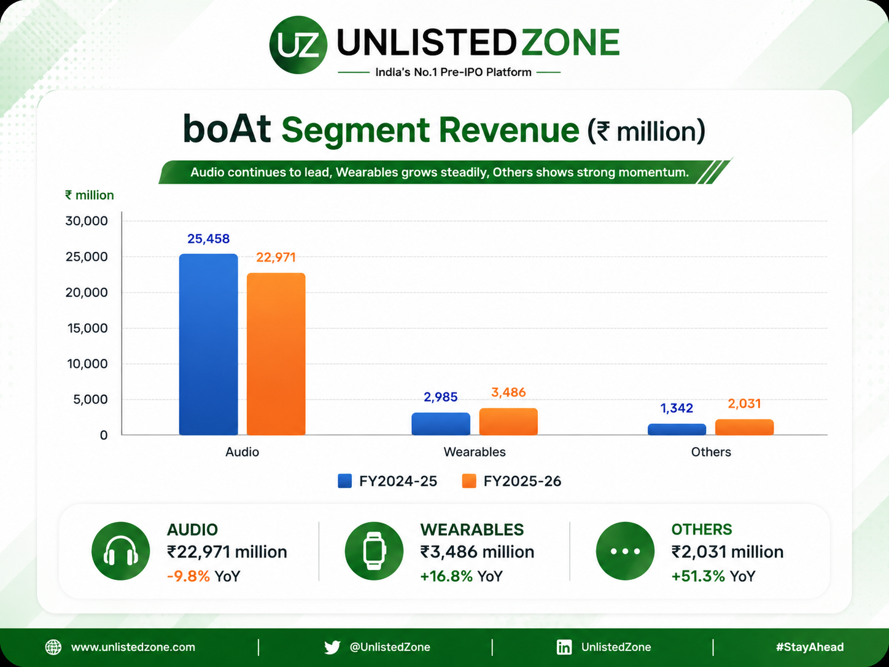Click the 20,000 y-axis label
The image size is (889, 667).
coord(87,292)
